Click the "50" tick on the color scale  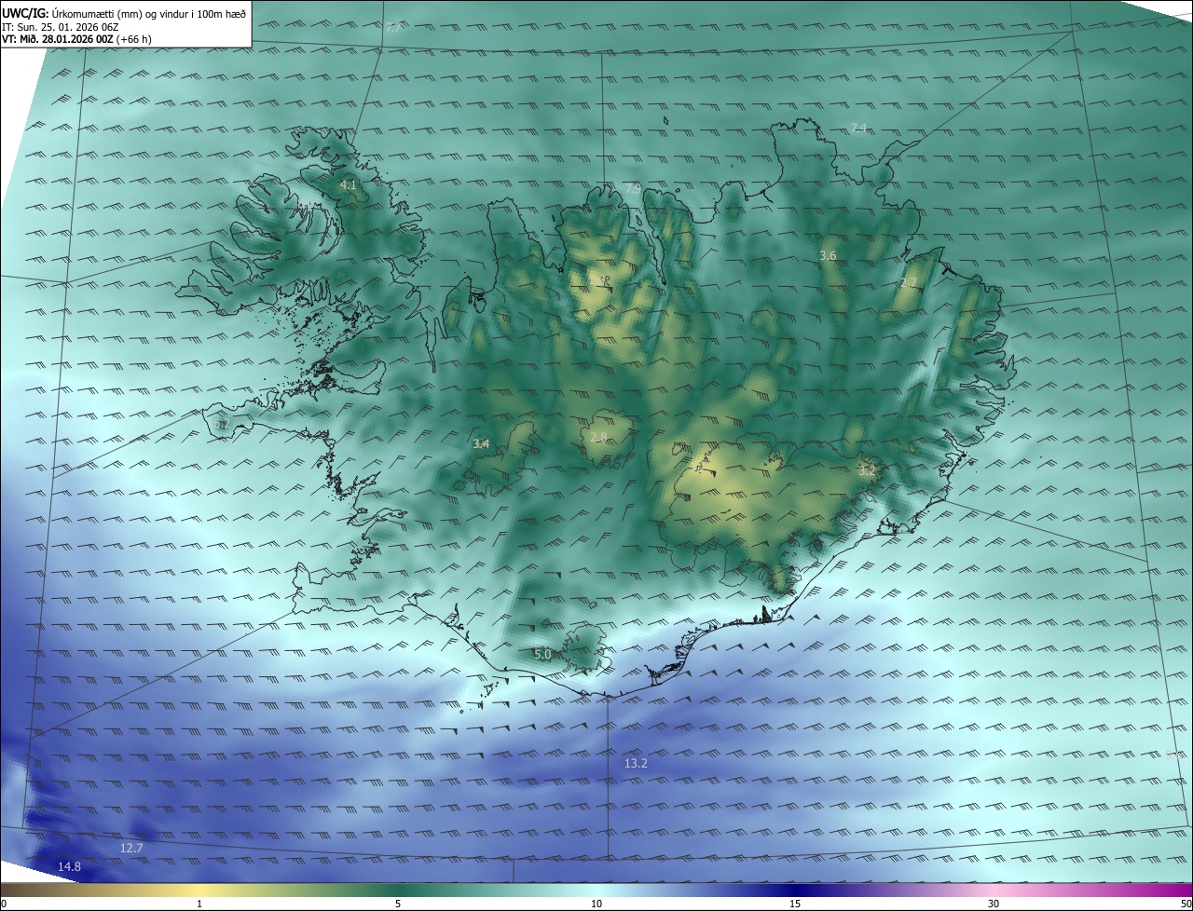click(x=1186, y=904)
